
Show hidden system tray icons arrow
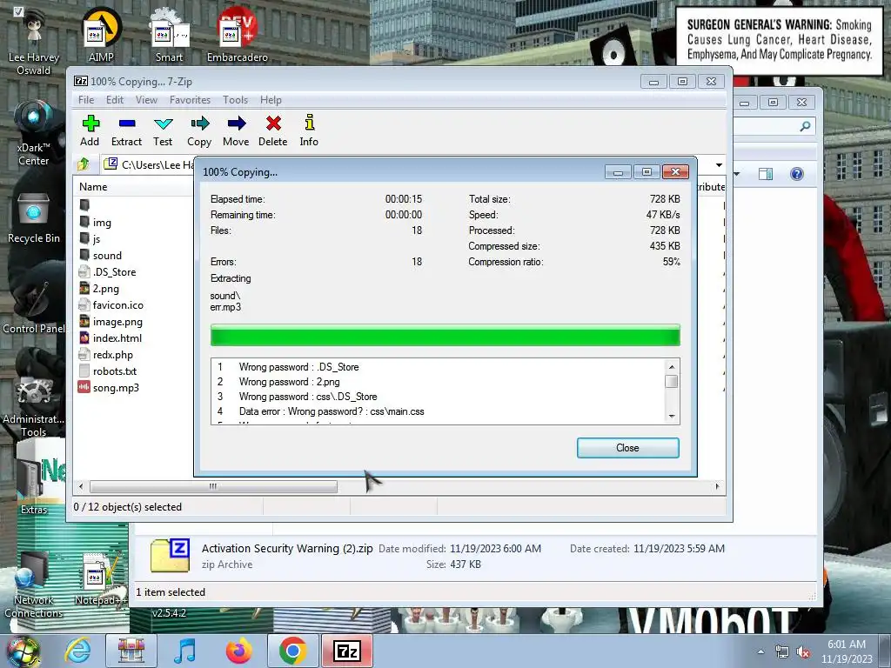pyautogui.click(x=760, y=651)
